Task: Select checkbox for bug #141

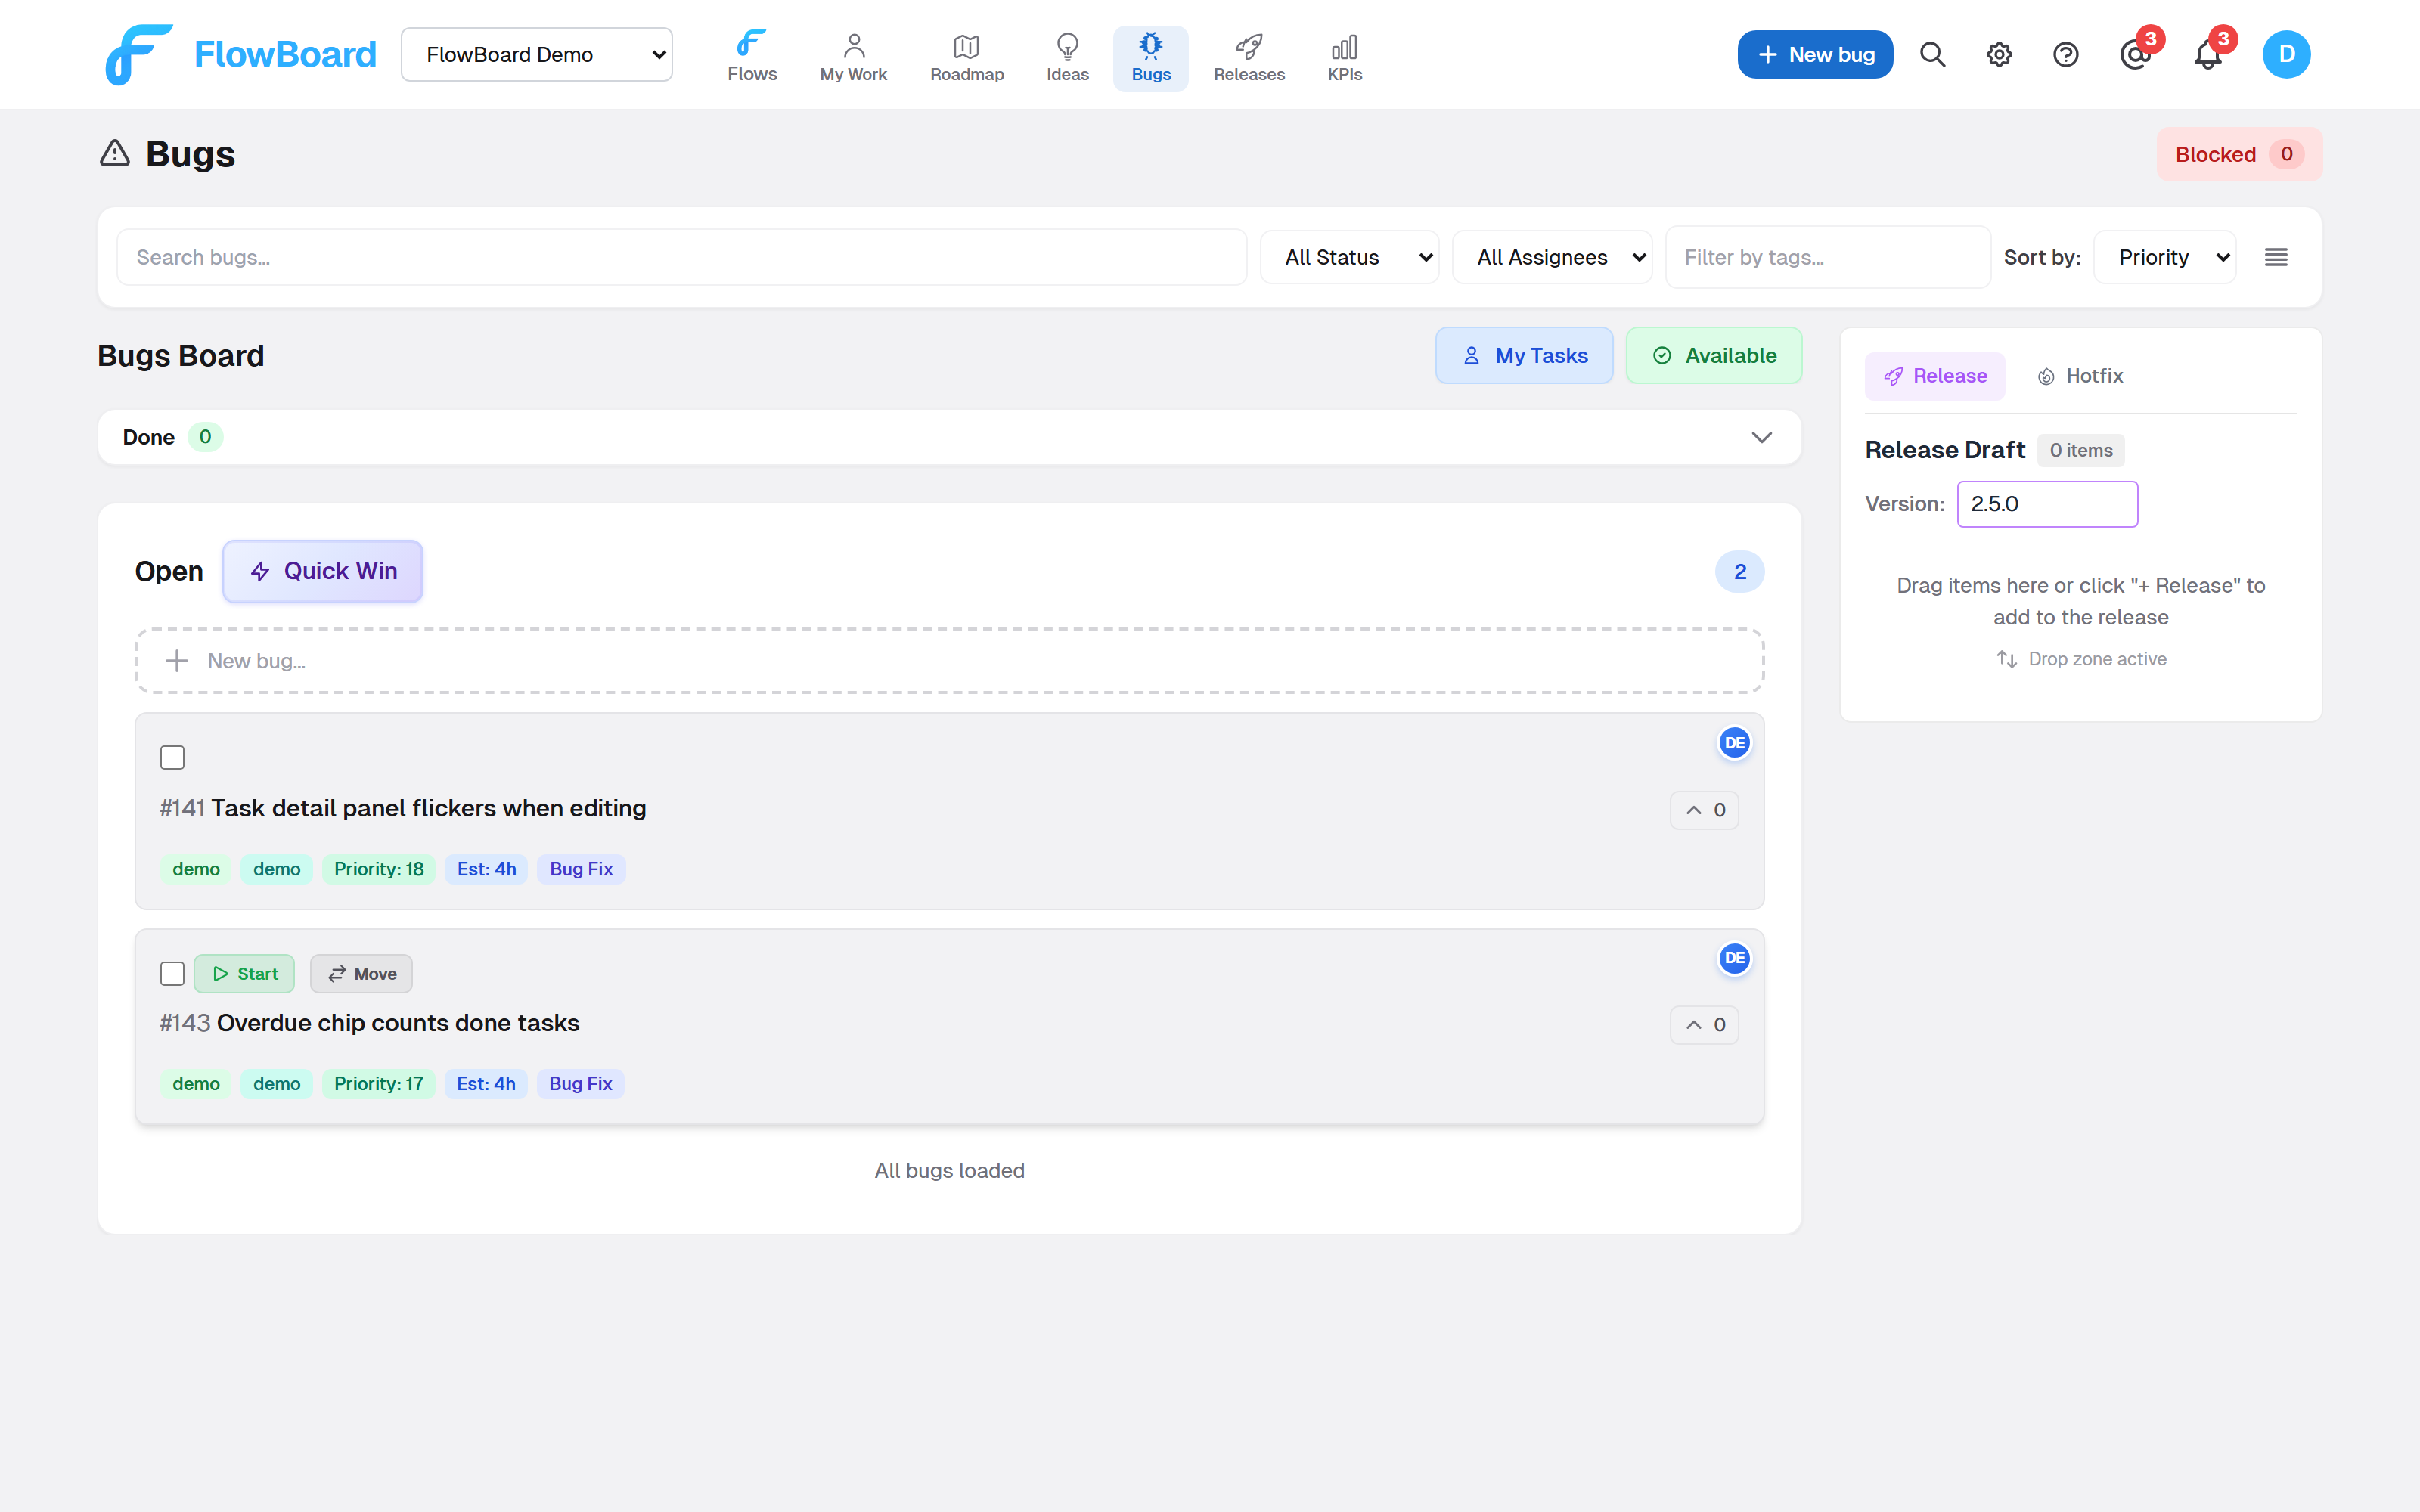Action: click(172, 758)
